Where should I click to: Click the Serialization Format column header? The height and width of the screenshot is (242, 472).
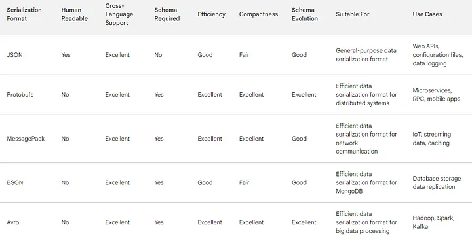point(24,14)
